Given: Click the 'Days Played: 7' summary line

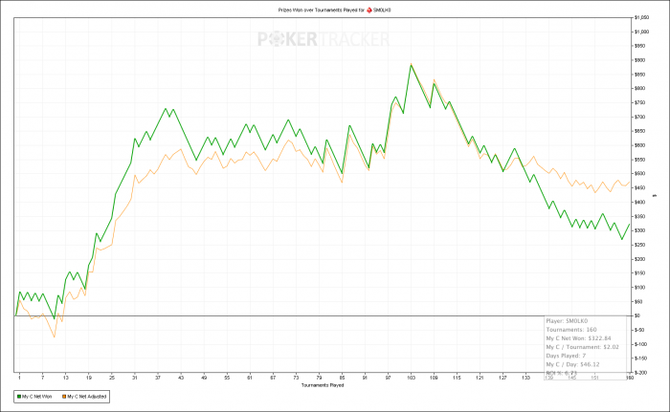Looking at the screenshot, I should tap(567, 356).
